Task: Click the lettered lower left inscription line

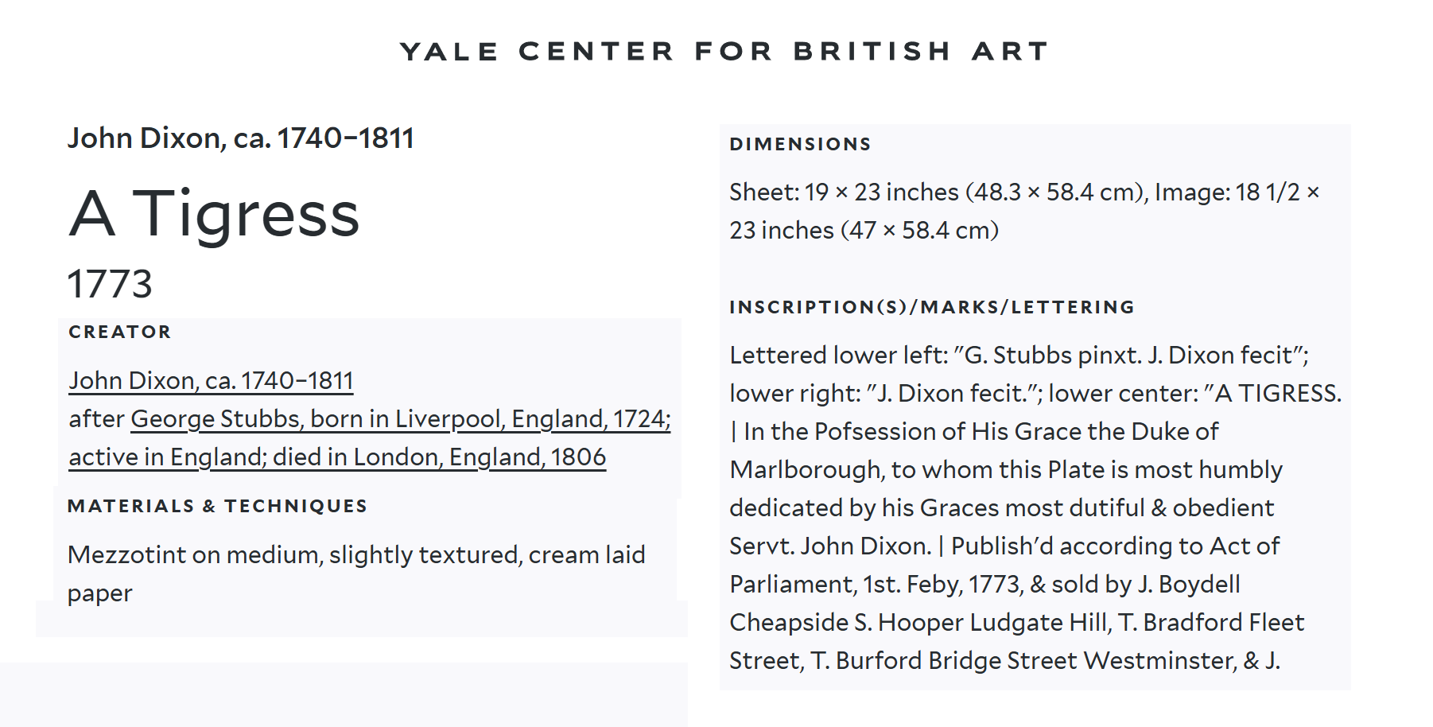Action: pos(1019,356)
